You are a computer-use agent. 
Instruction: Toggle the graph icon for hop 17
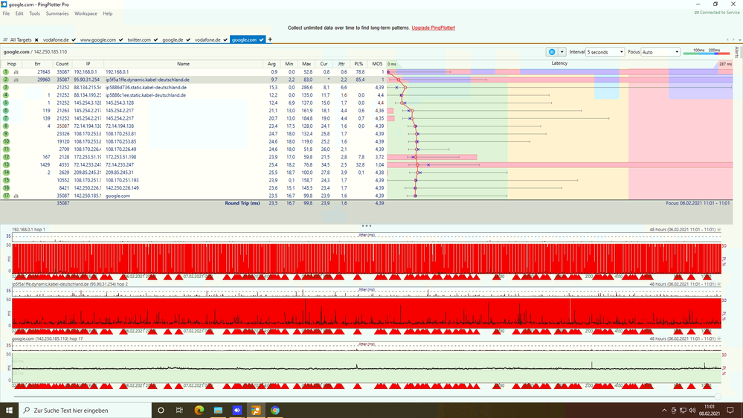16,196
